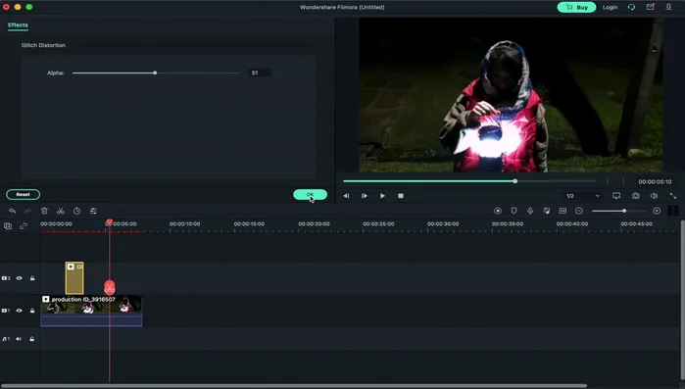Click the 00:00:20:00 ruler mark
This screenshot has width=685, height=389.
point(315,224)
